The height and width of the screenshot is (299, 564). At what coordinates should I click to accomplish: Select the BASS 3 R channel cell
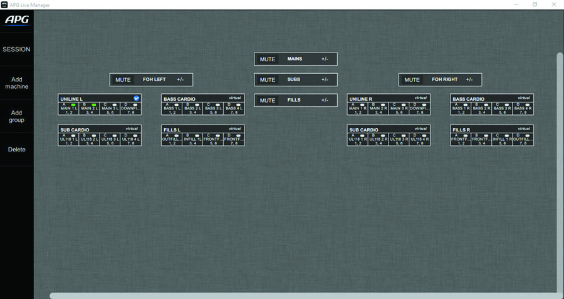[x=502, y=108]
